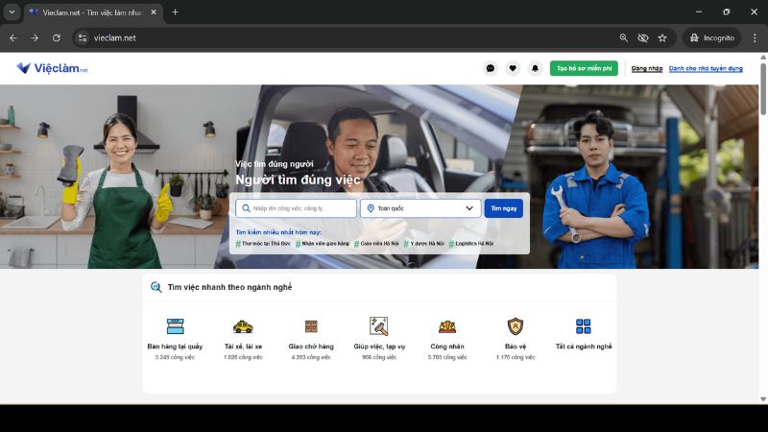Bookmark this page with star icon
768x432 pixels.
click(x=662, y=37)
